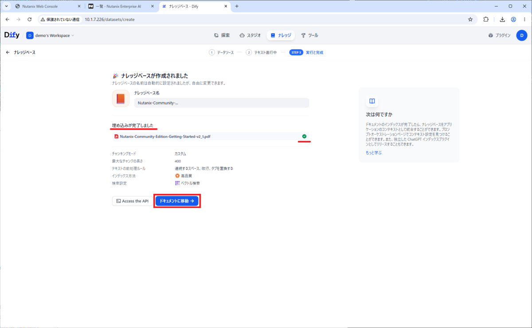Open browser downloads
This screenshot has width=532, height=328.
click(502, 19)
